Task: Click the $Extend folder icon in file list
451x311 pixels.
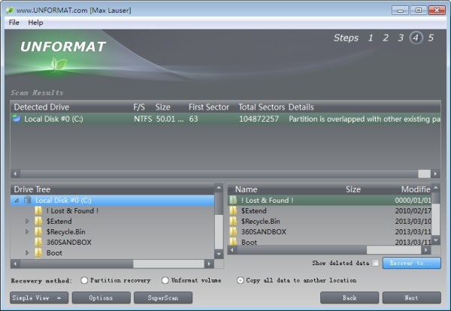Action: [x=233, y=210]
